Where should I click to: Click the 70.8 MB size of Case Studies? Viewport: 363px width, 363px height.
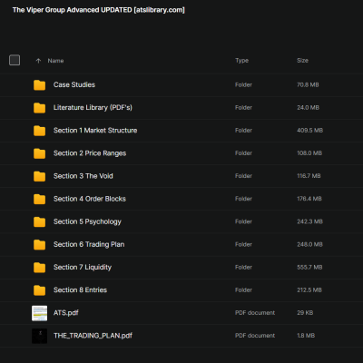click(308, 85)
